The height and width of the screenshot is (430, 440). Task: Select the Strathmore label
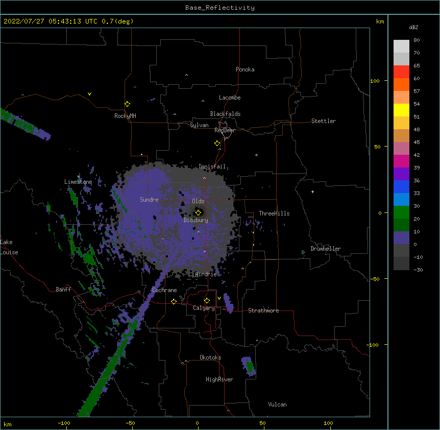[263, 310]
